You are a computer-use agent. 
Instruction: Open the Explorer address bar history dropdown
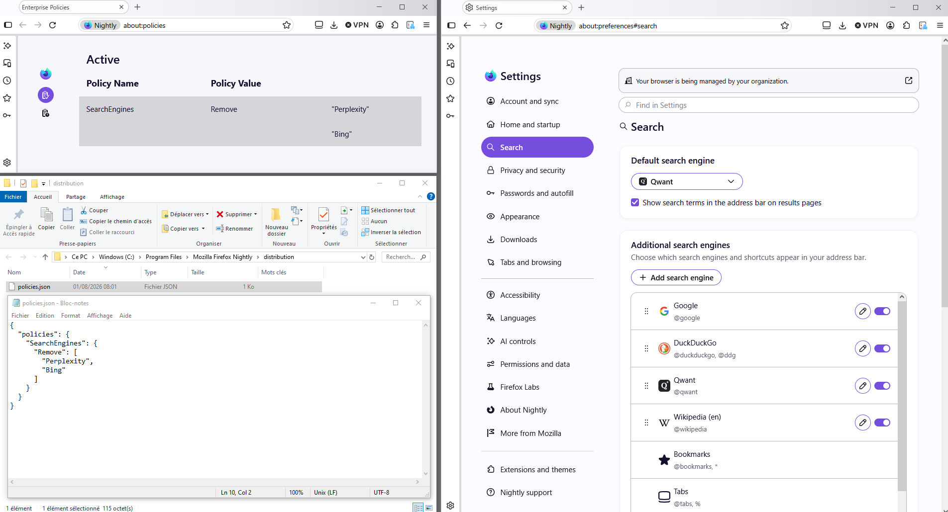(x=363, y=257)
